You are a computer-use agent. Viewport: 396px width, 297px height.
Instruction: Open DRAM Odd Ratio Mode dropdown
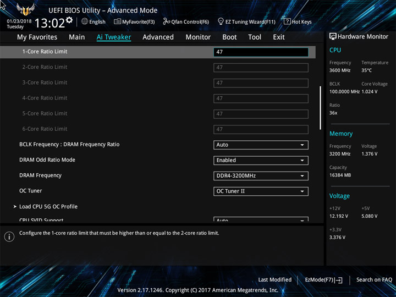[261, 161]
